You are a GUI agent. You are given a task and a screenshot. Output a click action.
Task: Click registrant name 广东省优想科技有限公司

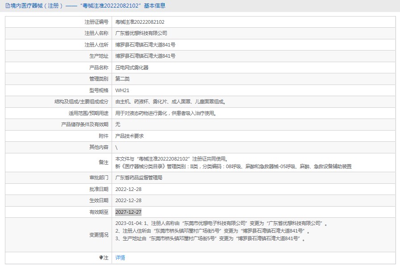[x=141, y=33]
